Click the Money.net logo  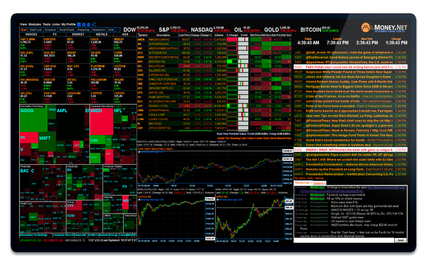pyautogui.click(x=384, y=28)
